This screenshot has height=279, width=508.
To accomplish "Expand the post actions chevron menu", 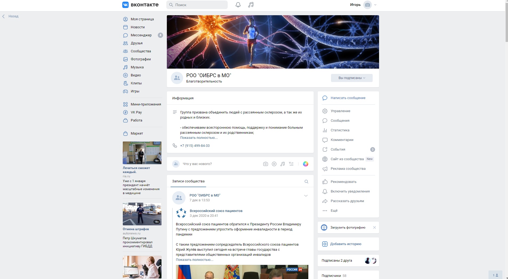I will click(306, 196).
